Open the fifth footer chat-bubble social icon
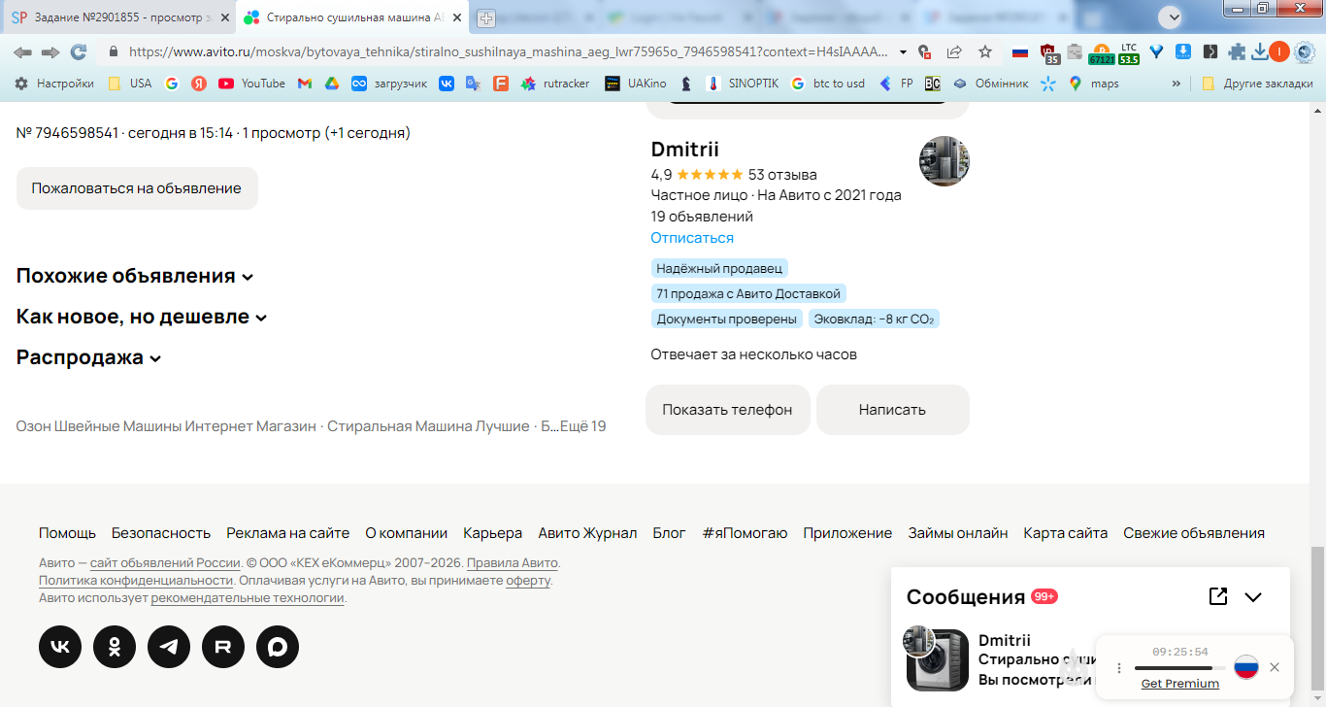This screenshot has width=1326, height=707. [x=278, y=647]
